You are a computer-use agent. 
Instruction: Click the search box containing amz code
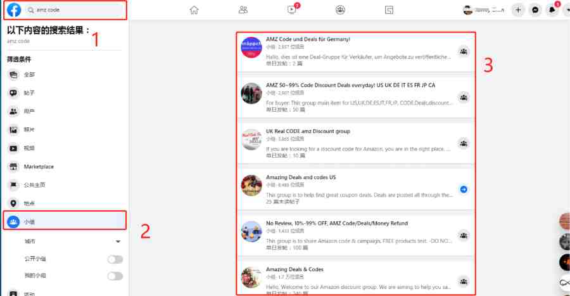point(75,10)
